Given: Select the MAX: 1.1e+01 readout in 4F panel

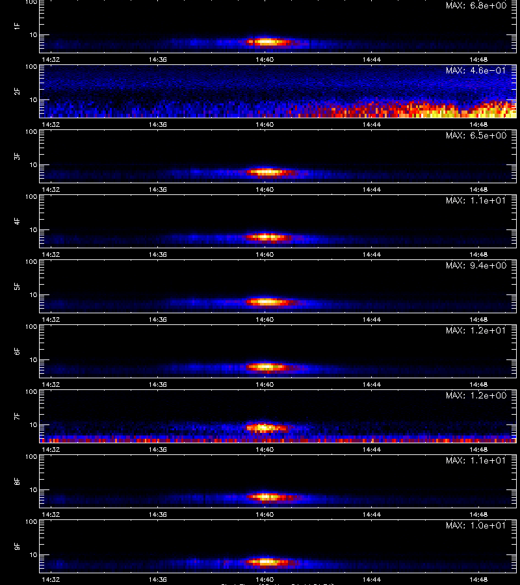Looking at the screenshot, I should (476, 200).
